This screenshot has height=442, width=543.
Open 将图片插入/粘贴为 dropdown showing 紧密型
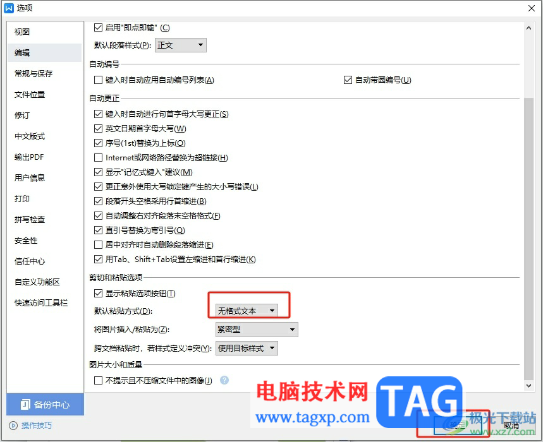point(257,329)
